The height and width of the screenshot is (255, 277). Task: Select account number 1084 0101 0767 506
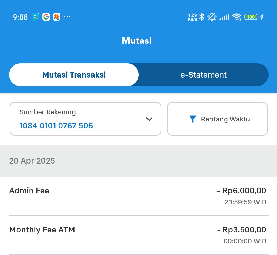pos(56,126)
